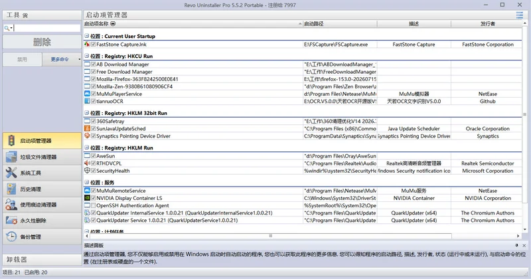Collapse the Registry: HKLM Run group
The width and height of the screenshot is (531, 279).
[x=87, y=148]
